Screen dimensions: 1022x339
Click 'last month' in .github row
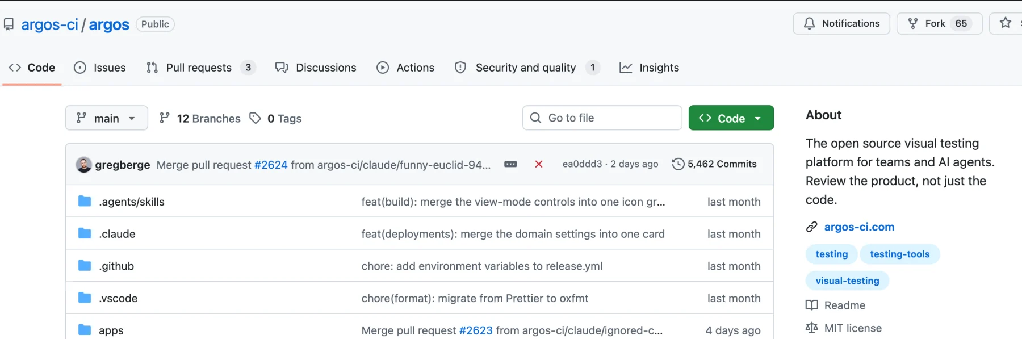(734, 266)
